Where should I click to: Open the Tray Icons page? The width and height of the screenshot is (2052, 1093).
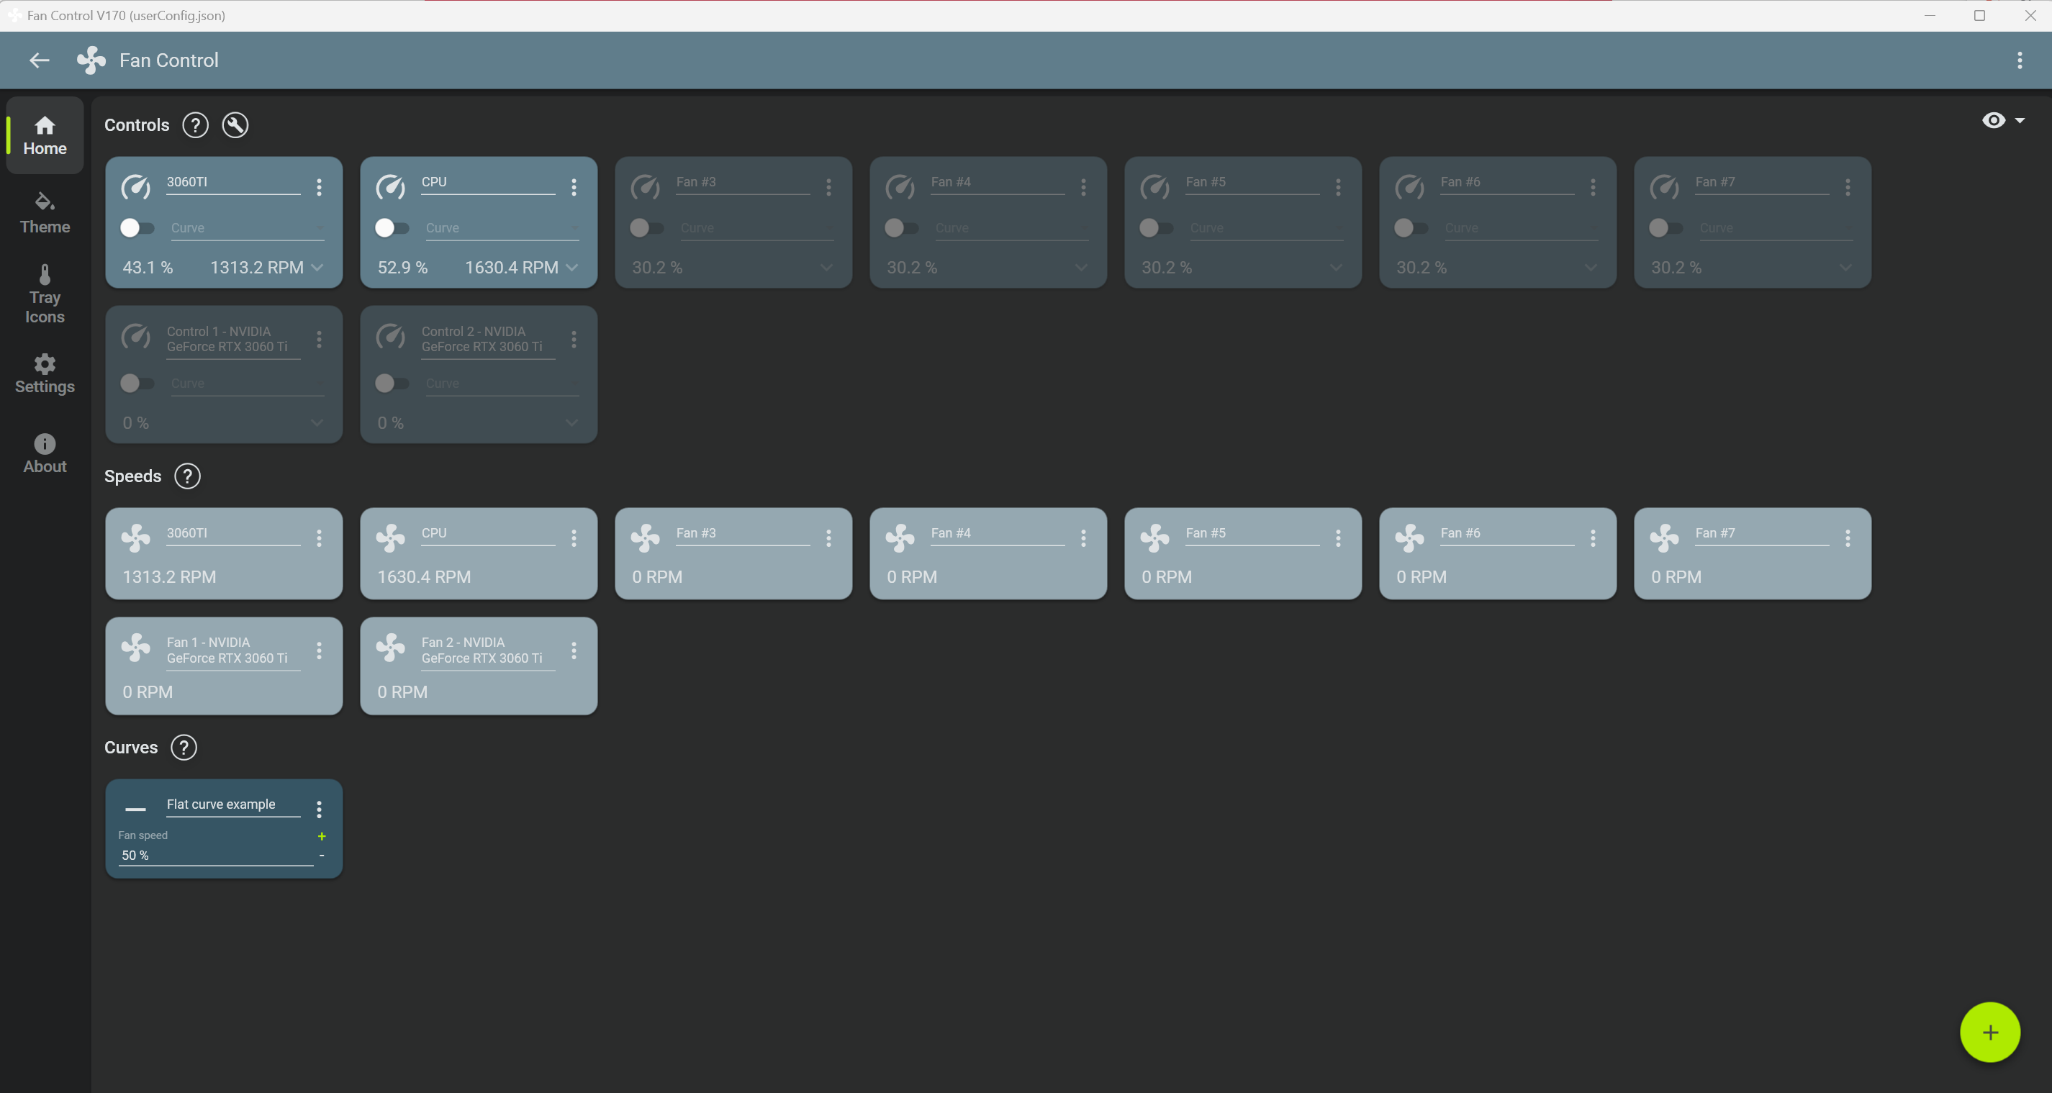(x=45, y=294)
